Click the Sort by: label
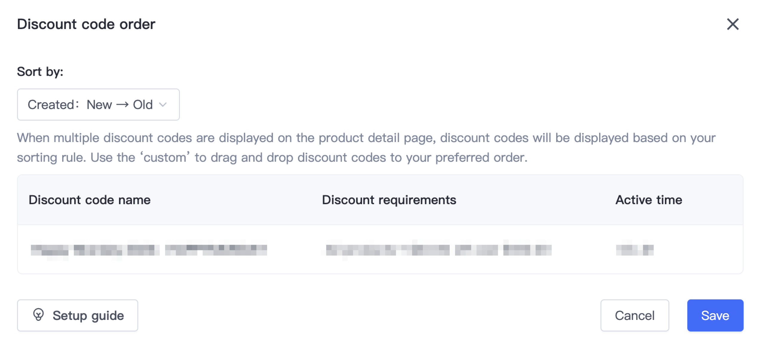The height and width of the screenshot is (342, 762). tap(40, 72)
